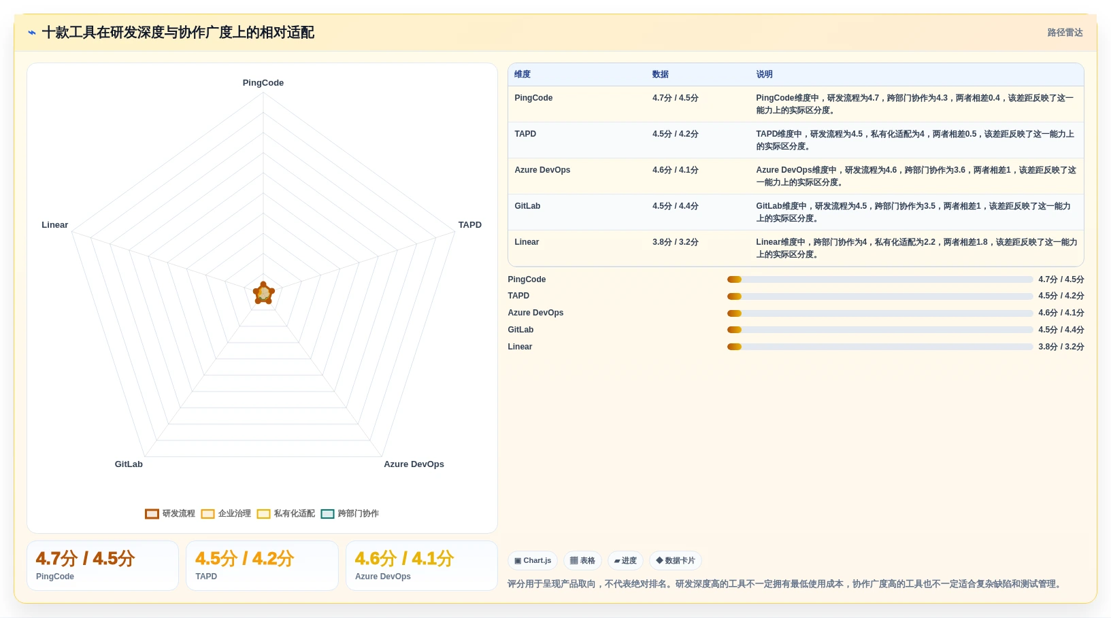Toggle 研发流程 legend item

(x=170, y=513)
